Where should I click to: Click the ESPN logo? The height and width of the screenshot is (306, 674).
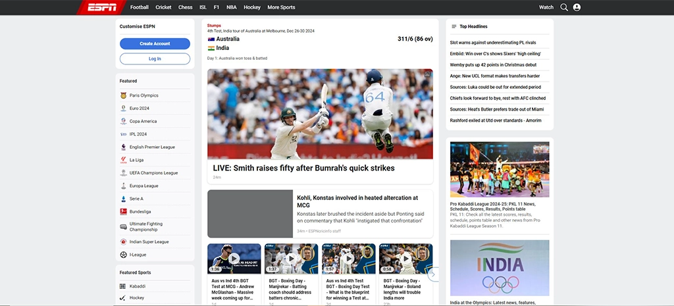click(102, 7)
